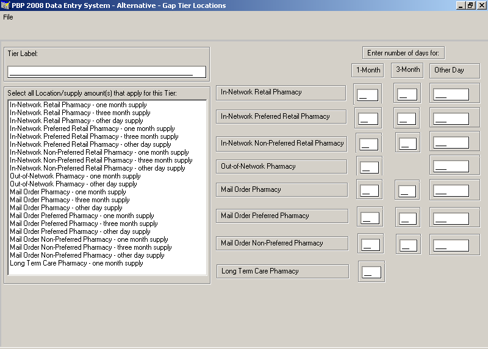
Task: Click the Tier Label text field
Action: tap(107, 72)
